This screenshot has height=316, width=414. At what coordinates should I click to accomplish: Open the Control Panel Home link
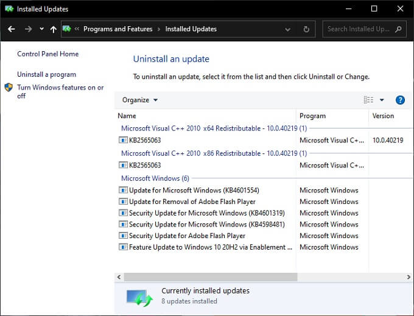(x=47, y=54)
